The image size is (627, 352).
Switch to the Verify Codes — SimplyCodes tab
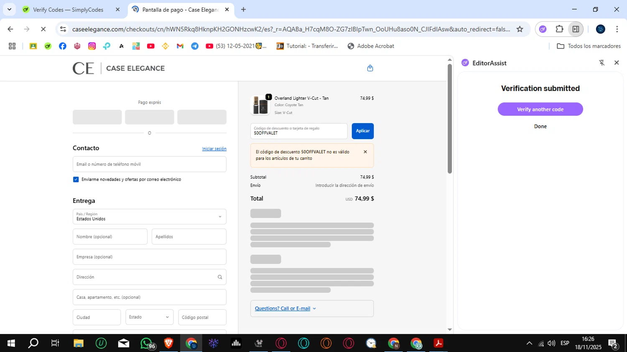click(x=68, y=10)
